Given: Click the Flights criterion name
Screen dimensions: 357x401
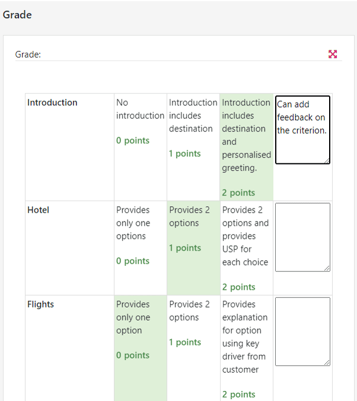Looking at the screenshot, I should [x=40, y=304].
